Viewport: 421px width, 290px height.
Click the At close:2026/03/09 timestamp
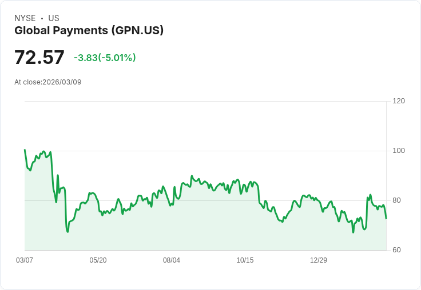[x=48, y=82]
